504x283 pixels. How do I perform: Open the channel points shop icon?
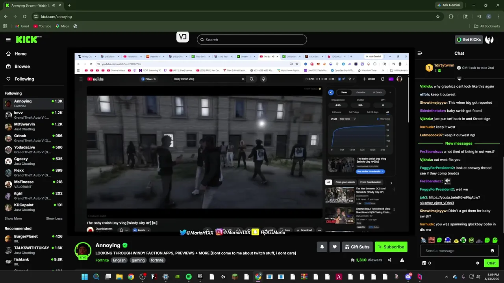tap(424, 263)
